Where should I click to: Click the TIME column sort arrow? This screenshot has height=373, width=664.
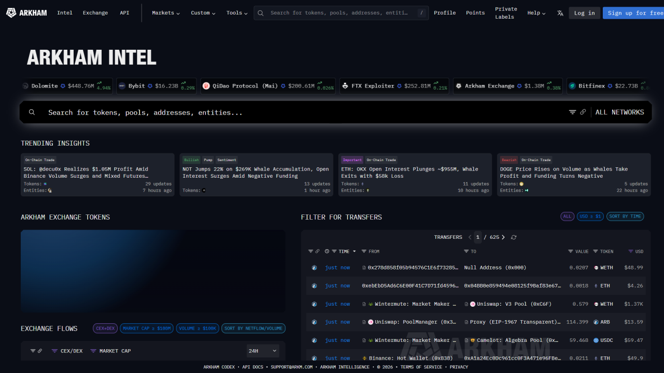tap(354, 251)
